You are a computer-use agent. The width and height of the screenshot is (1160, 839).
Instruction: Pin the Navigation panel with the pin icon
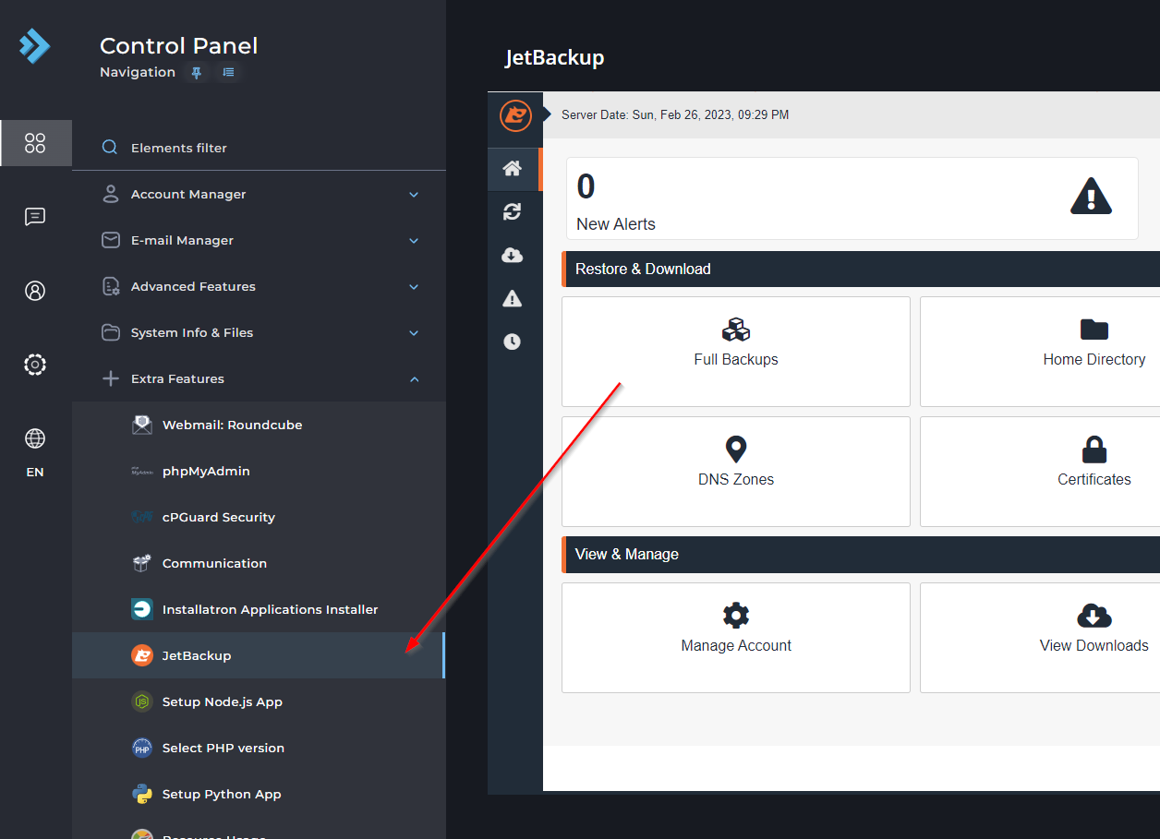[x=196, y=72]
